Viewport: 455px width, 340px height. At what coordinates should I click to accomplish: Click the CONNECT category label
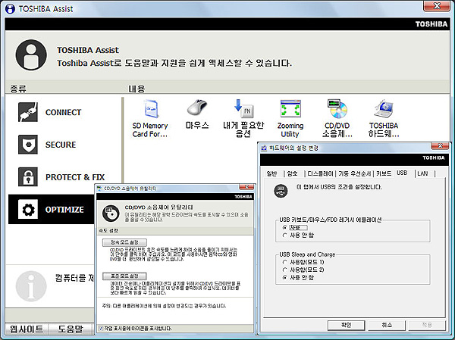click(63, 113)
